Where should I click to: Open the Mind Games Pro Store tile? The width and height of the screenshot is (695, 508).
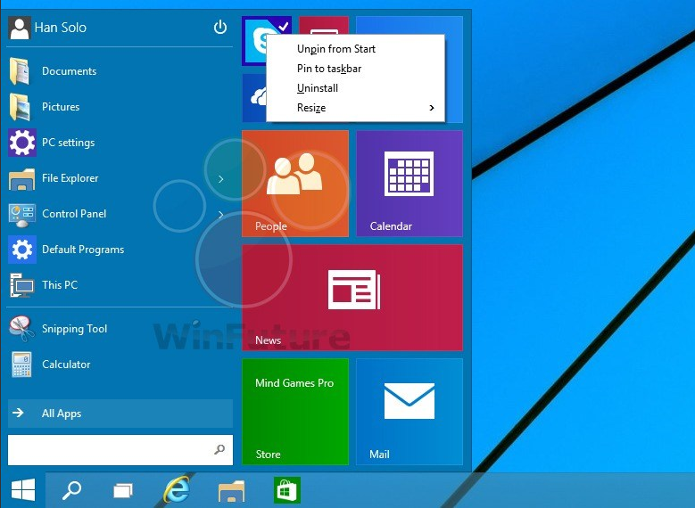click(294, 411)
